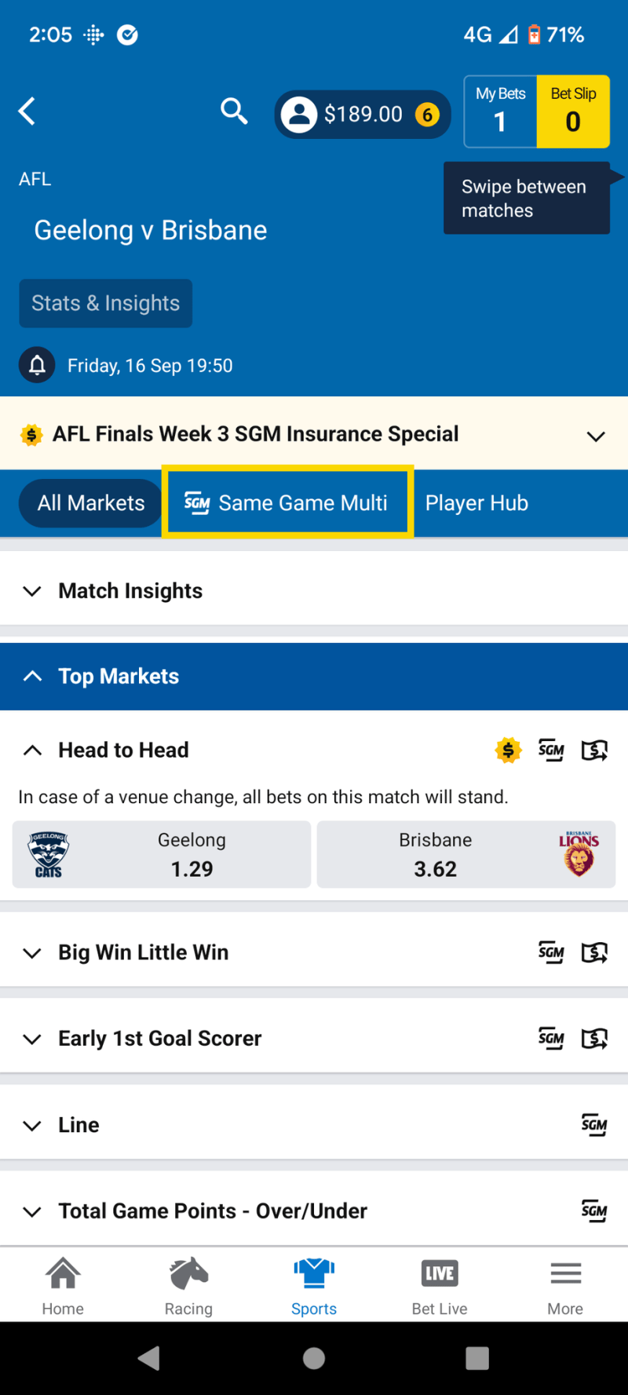The width and height of the screenshot is (628, 1395).
Task: Open Home from bottom navigation
Action: 63,1285
